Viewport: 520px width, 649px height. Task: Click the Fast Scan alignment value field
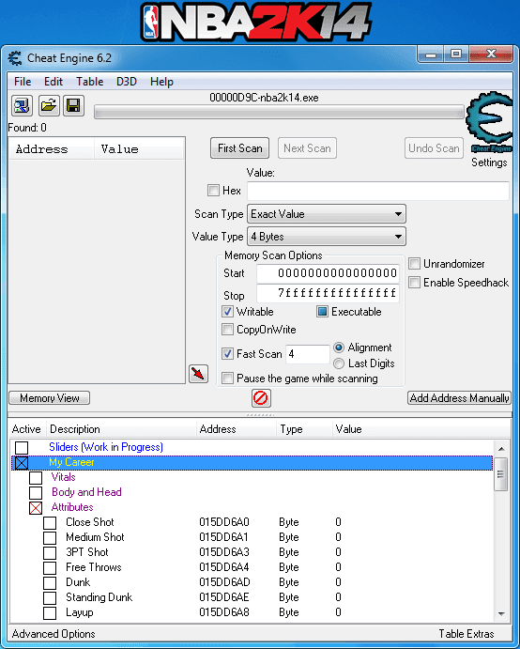307,354
